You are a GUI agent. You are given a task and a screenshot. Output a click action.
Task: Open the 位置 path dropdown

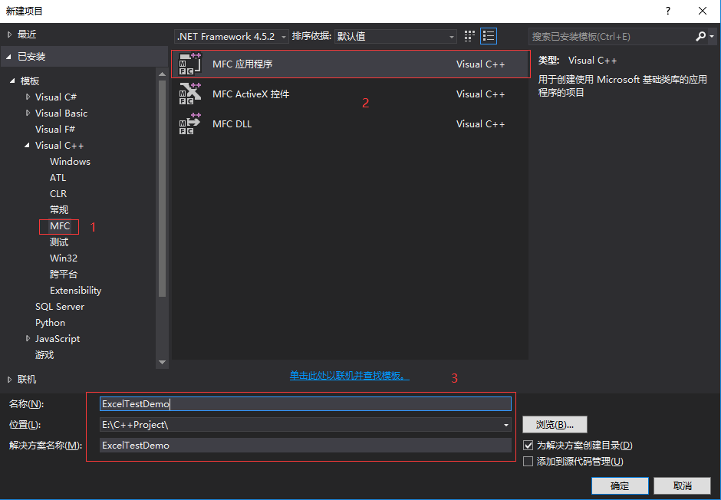coord(505,424)
